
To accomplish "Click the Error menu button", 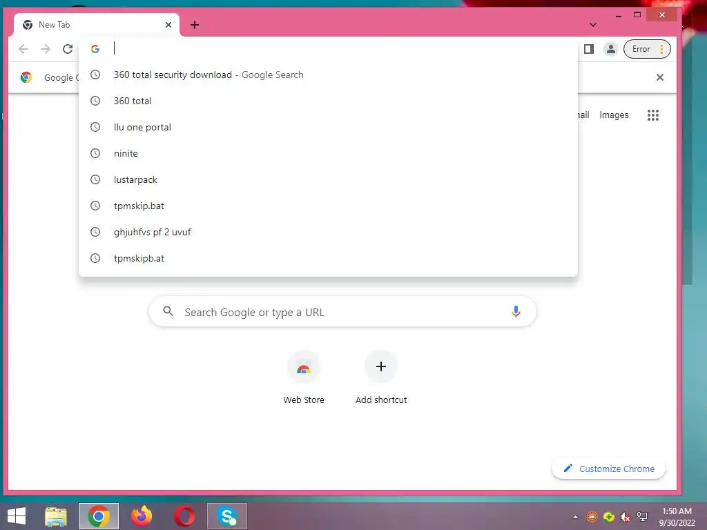I will [x=647, y=49].
